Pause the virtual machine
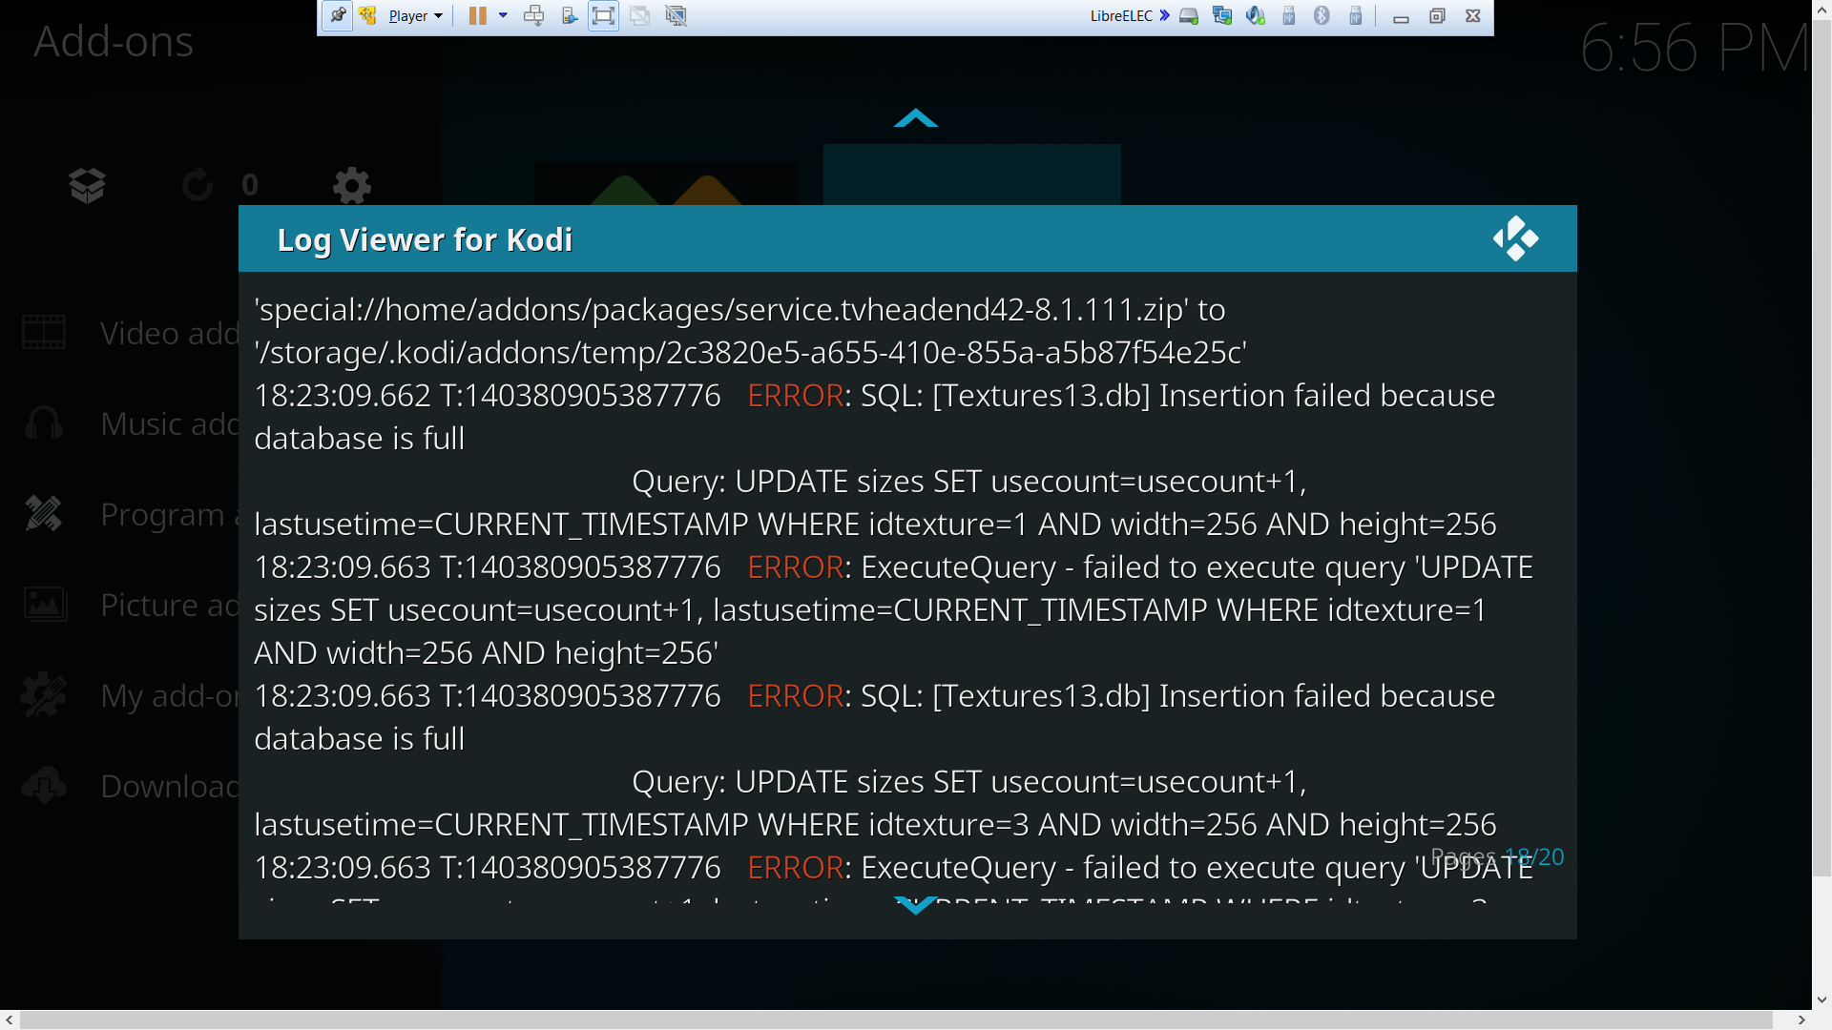This screenshot has height=1030, width=1832. click(478, 15)
